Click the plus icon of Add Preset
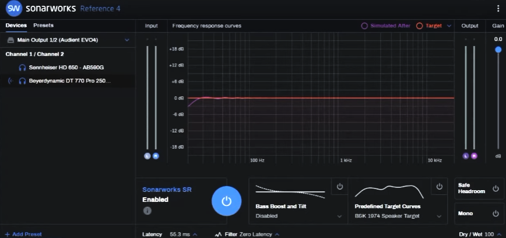506x238 pixels. (x=8, y=235)
